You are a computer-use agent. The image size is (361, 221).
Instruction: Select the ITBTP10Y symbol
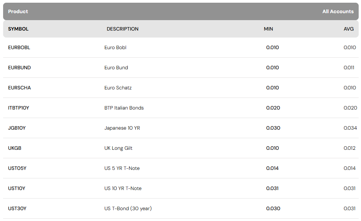tap(19, 108)
